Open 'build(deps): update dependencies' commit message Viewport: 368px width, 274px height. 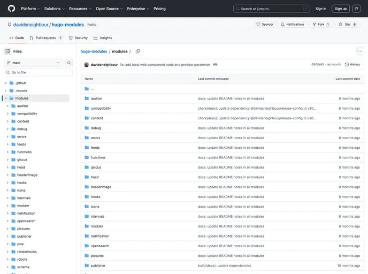pos(224,265)
